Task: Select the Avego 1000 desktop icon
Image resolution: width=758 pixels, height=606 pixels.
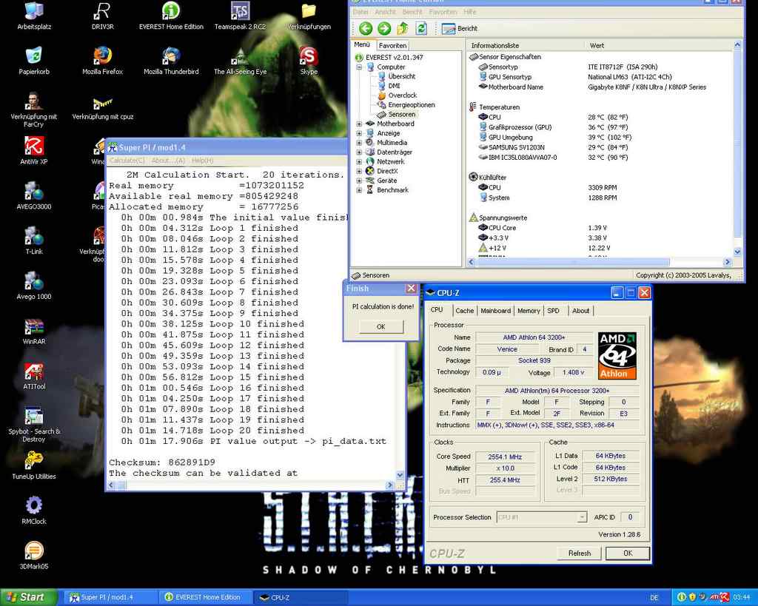Action: point(34,286)
